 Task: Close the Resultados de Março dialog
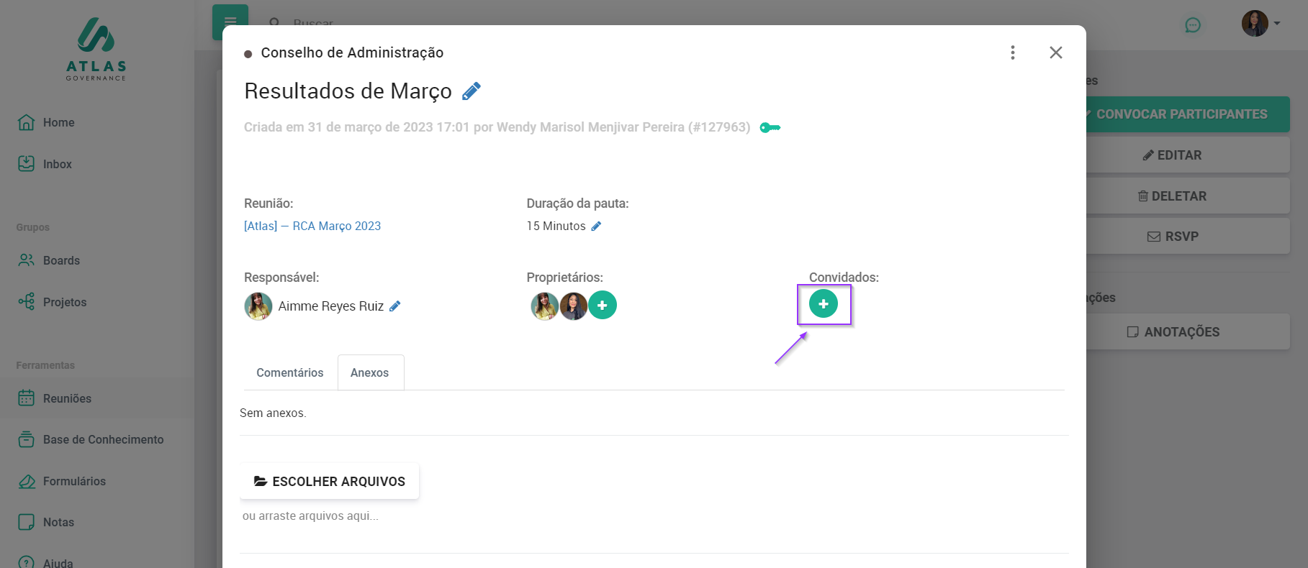[1055, 52]
